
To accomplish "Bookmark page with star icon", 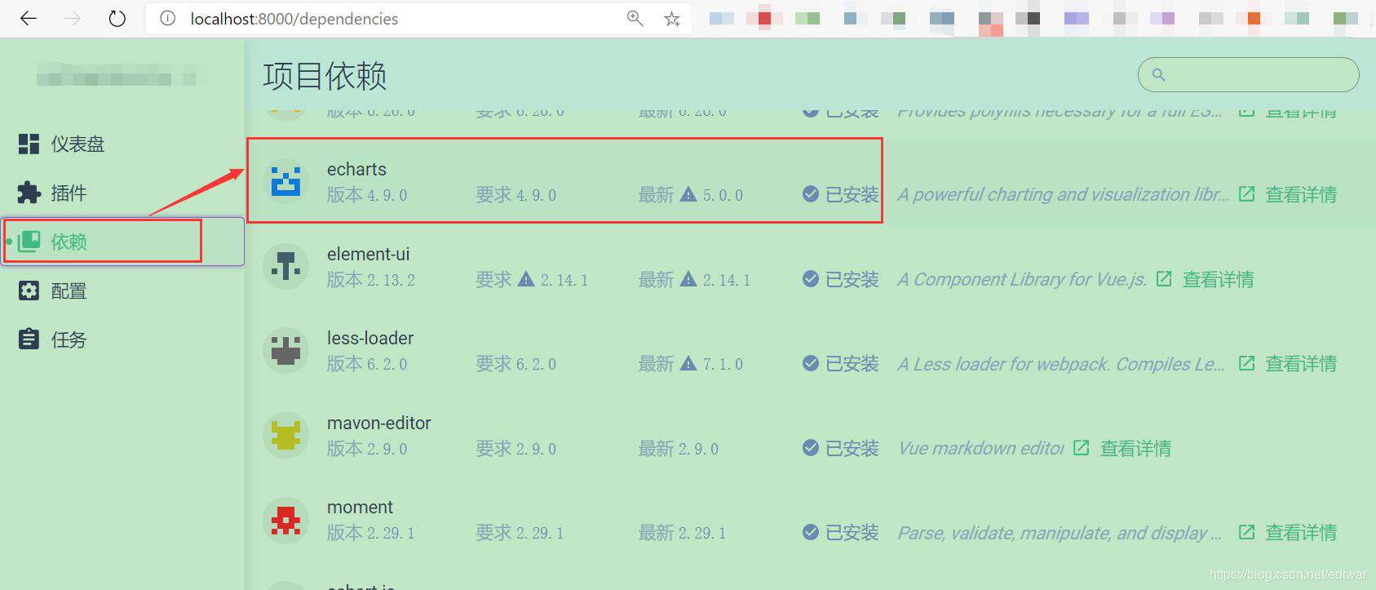I will (672, 19).
